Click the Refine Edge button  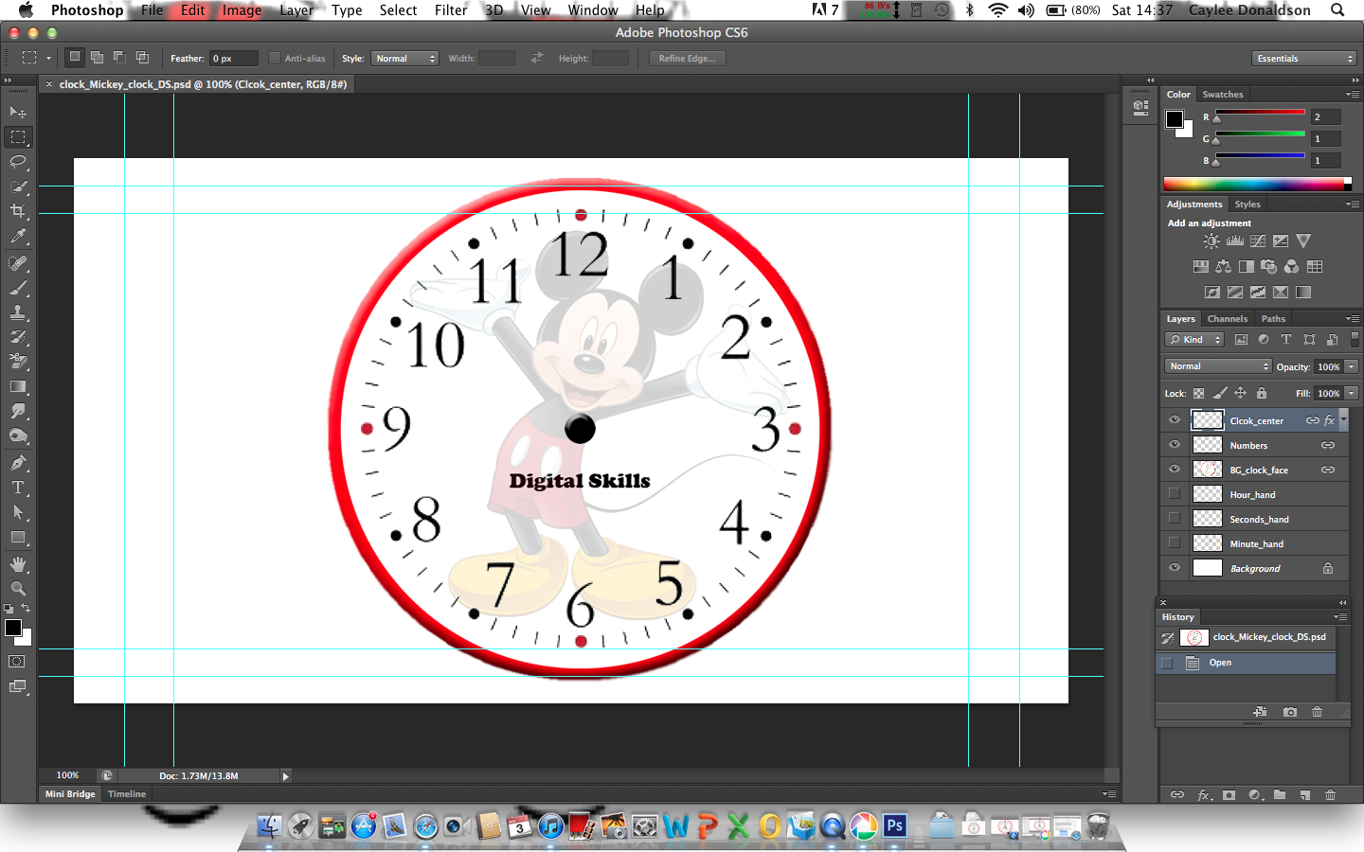coord(688,59)
